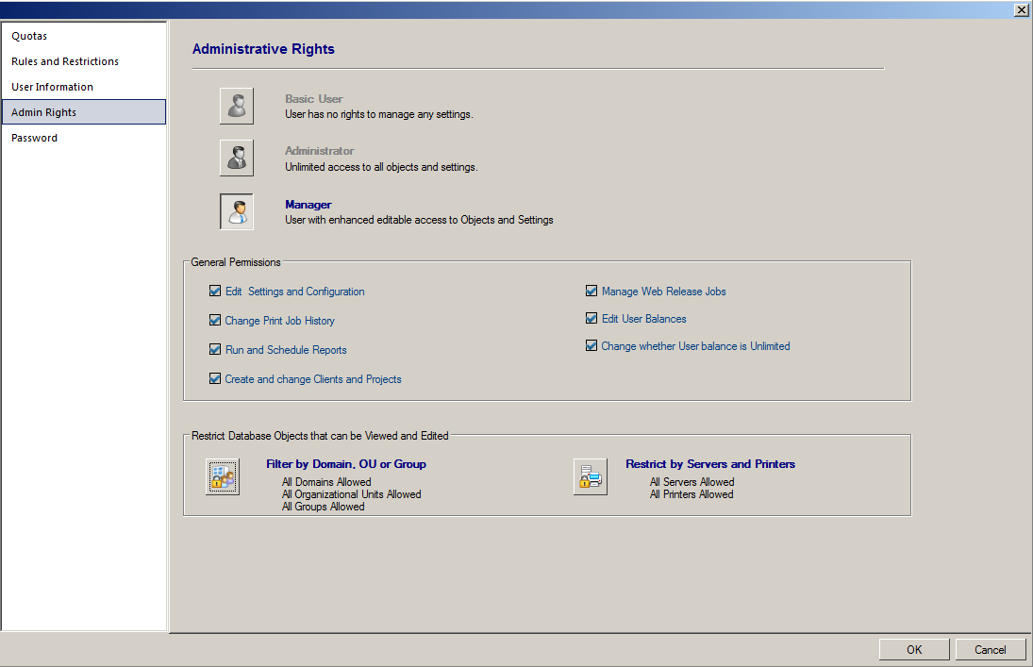Toggle Edit Settings and Configuration checkbox
This screenshot has height=667, width=1033.
coord(215,291)
